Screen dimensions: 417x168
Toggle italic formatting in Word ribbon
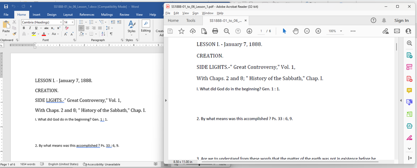point(30,28)
